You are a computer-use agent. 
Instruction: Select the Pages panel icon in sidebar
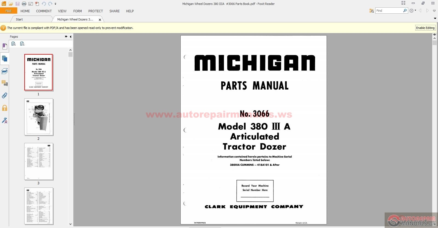[4, 59]
